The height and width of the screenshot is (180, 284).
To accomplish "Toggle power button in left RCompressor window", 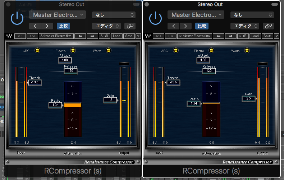I will (x=17, y=18).
